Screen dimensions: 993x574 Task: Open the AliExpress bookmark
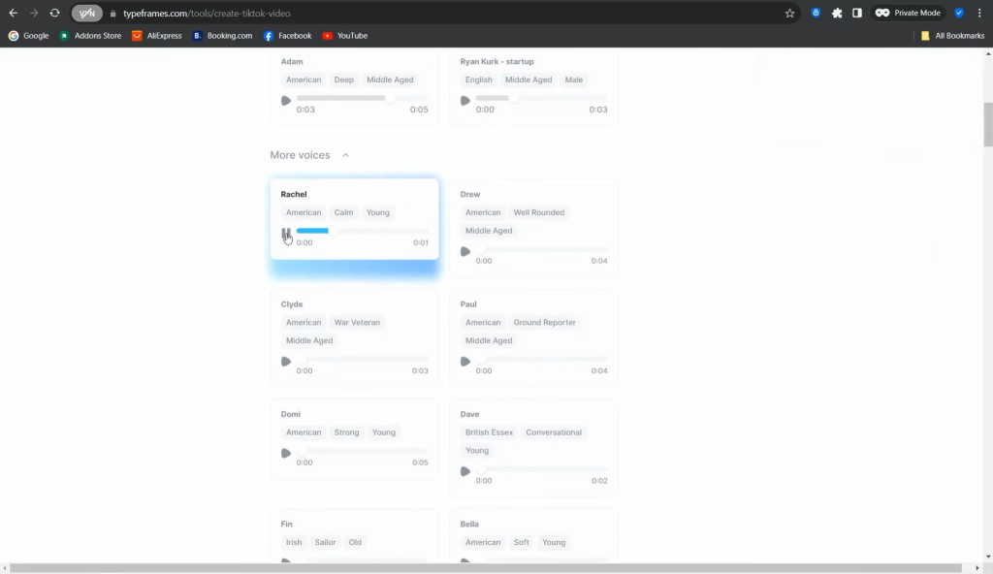tap(157, 36)
